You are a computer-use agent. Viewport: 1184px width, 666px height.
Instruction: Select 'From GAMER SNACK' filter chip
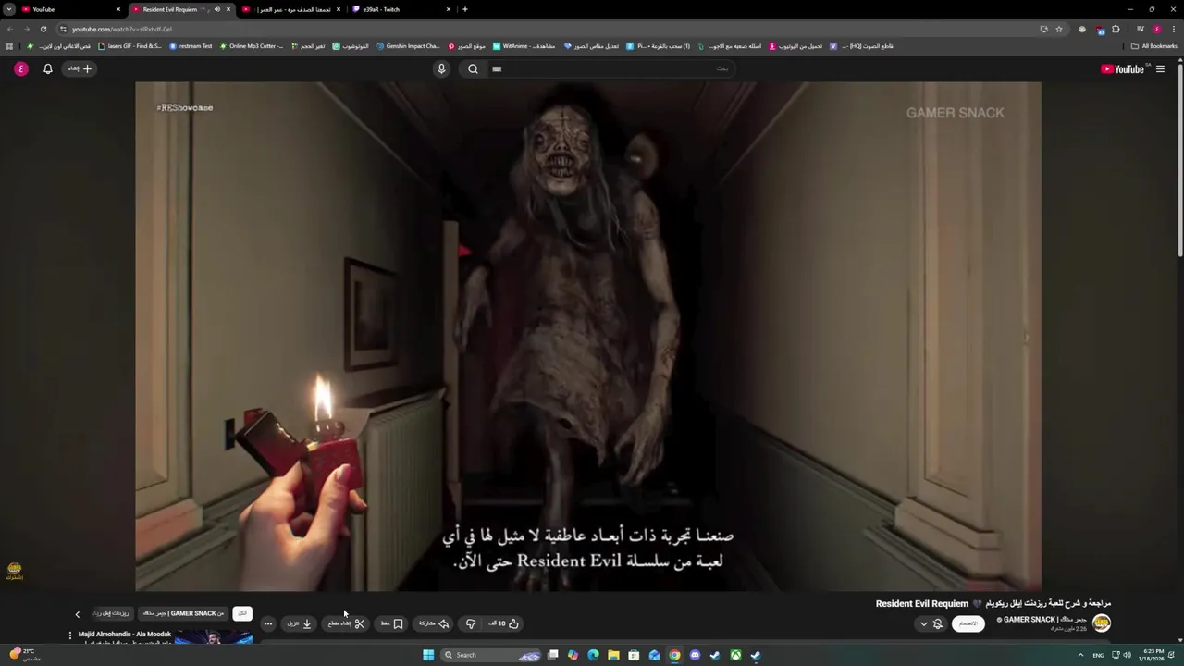tap(183, 613)
